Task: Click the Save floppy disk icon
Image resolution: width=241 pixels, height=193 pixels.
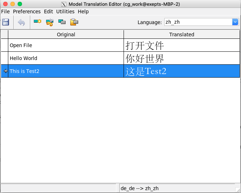Action: pos(6,22)
